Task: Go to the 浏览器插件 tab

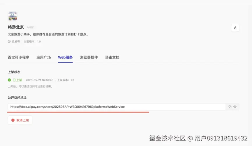Action: tap(89, 57)
